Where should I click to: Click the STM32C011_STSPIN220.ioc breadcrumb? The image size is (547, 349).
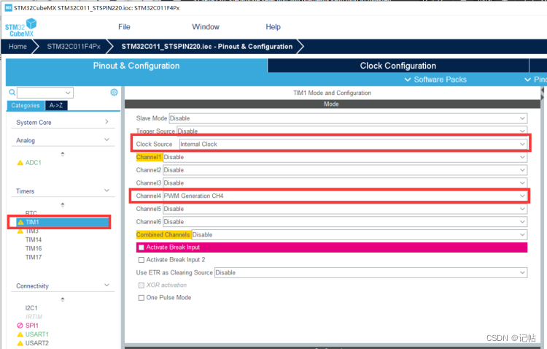[x=207, y=47]
